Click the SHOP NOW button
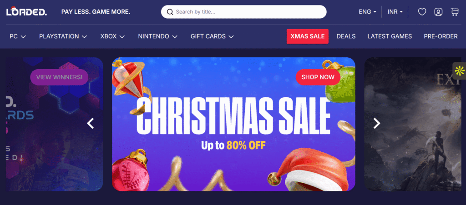The width and height of the screenshot is (466, 205). (x=318, y=77)
